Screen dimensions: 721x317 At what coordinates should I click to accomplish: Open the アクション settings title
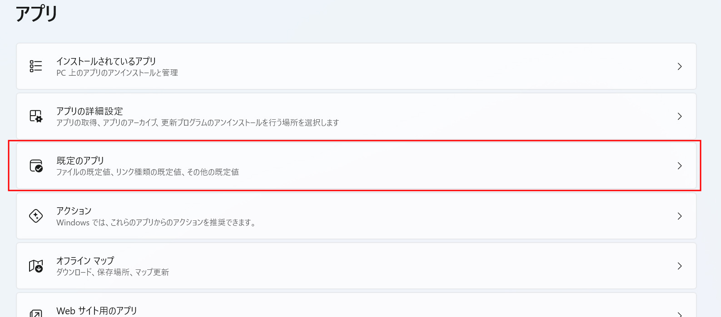pos(74,211)
